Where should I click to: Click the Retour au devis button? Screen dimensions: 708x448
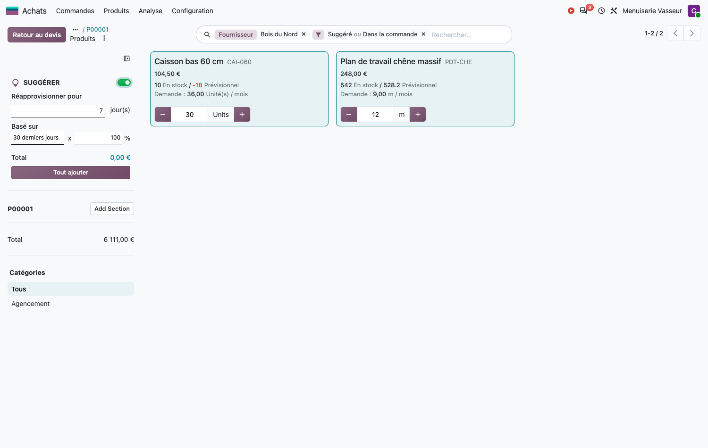click(37, 35)
